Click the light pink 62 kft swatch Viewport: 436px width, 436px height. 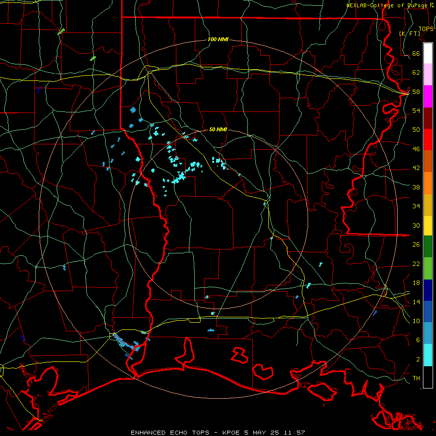tap(428, 74)
